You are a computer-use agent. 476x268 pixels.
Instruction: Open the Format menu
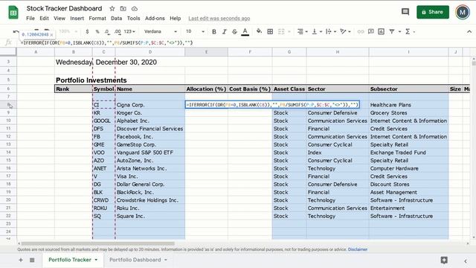point(97,18)
